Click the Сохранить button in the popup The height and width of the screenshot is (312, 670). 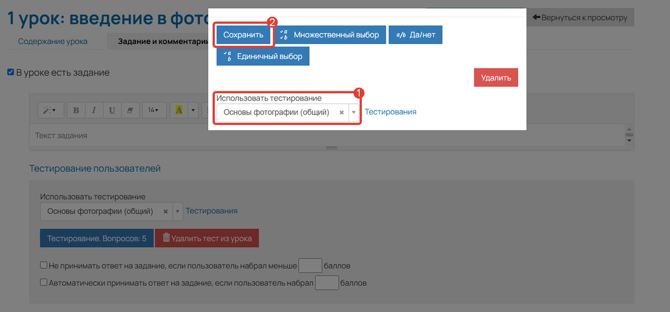point(243,35)
